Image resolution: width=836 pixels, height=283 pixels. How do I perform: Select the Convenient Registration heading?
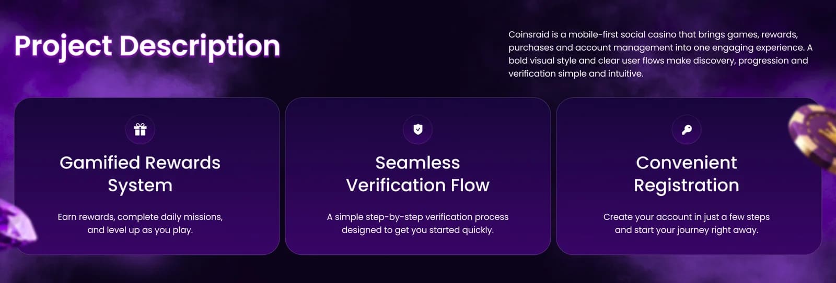[x=687, y=174]
